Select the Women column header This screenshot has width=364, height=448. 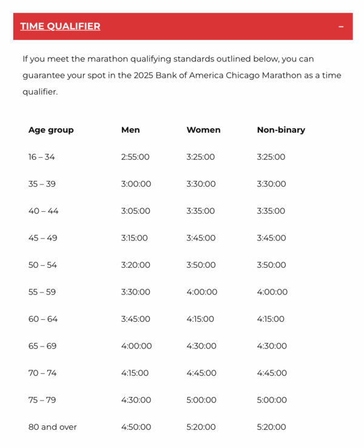point(203,130)
